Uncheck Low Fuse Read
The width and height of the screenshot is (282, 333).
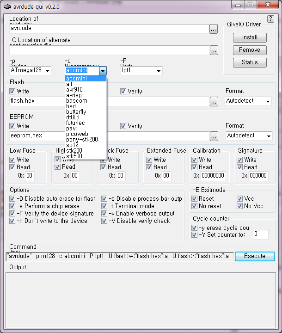point(12,167)
